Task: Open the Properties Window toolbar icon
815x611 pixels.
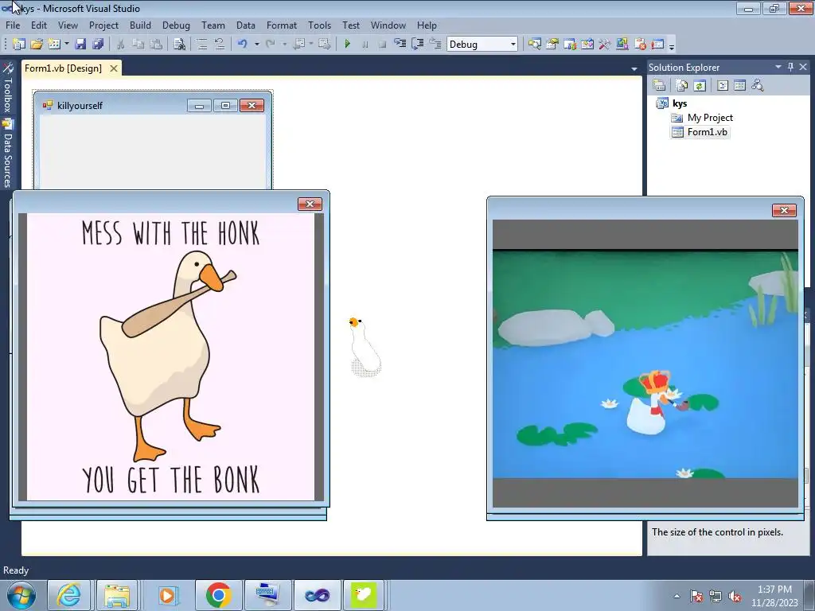Action: (x=552, y=45)
